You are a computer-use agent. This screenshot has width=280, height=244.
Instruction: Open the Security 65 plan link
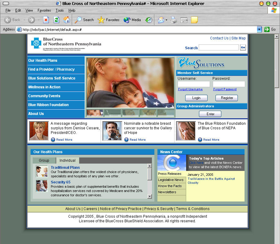tap(61, 182)
